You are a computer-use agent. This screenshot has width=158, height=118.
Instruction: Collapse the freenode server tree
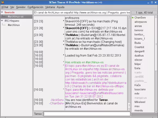[x=2, y=12]
